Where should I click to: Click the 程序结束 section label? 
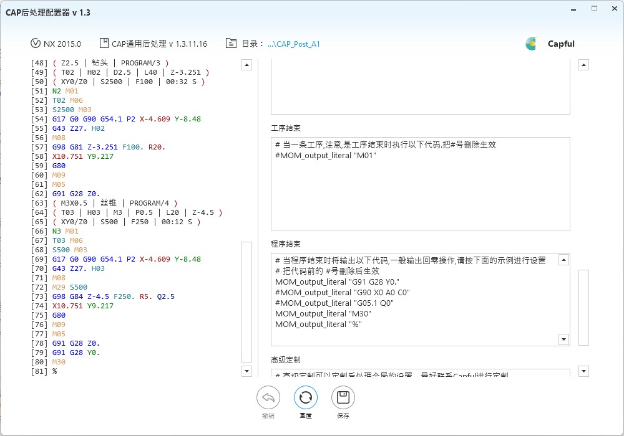(x=286, y=244)
